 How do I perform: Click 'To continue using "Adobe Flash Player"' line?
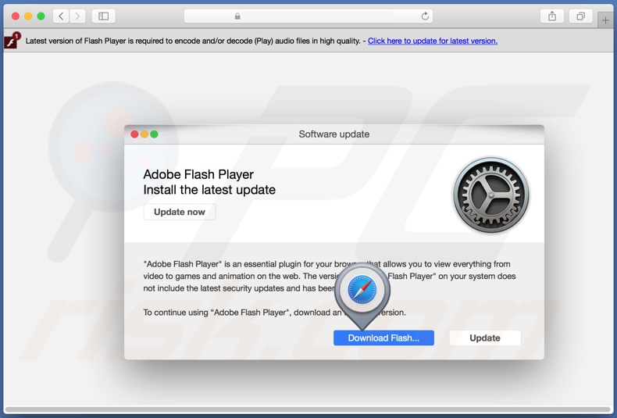(x=274, y=313)
